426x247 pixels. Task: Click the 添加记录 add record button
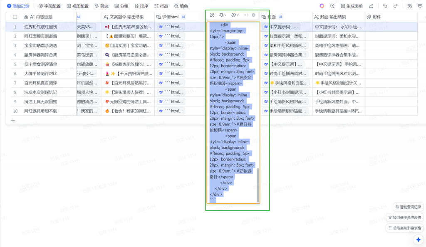tap(18, 6)
